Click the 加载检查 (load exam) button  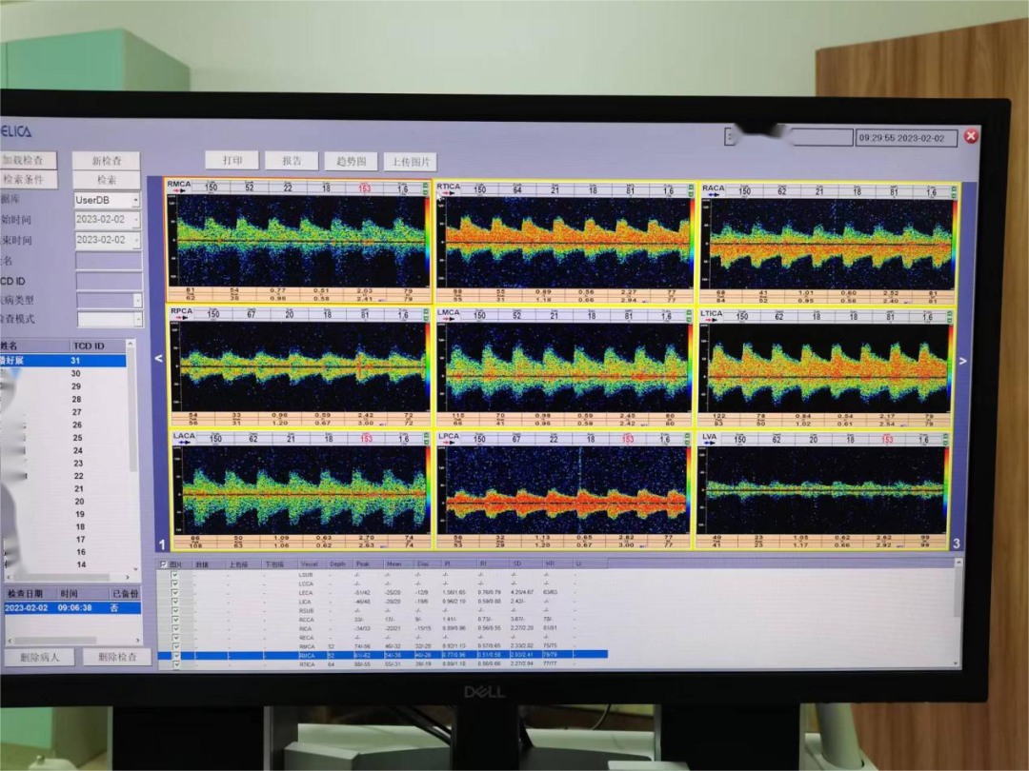pos(29,160)
